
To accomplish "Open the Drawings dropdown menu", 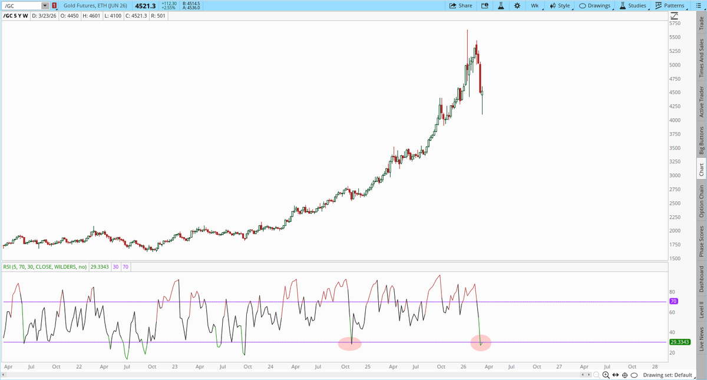I will 596,6.
